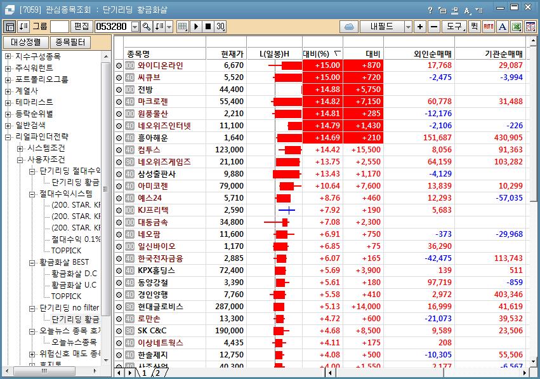Image resolution: width=540 pixels, height=379 pixels.
Task: Expand the 테마리스트 tree node
Action: click(8, 103)
